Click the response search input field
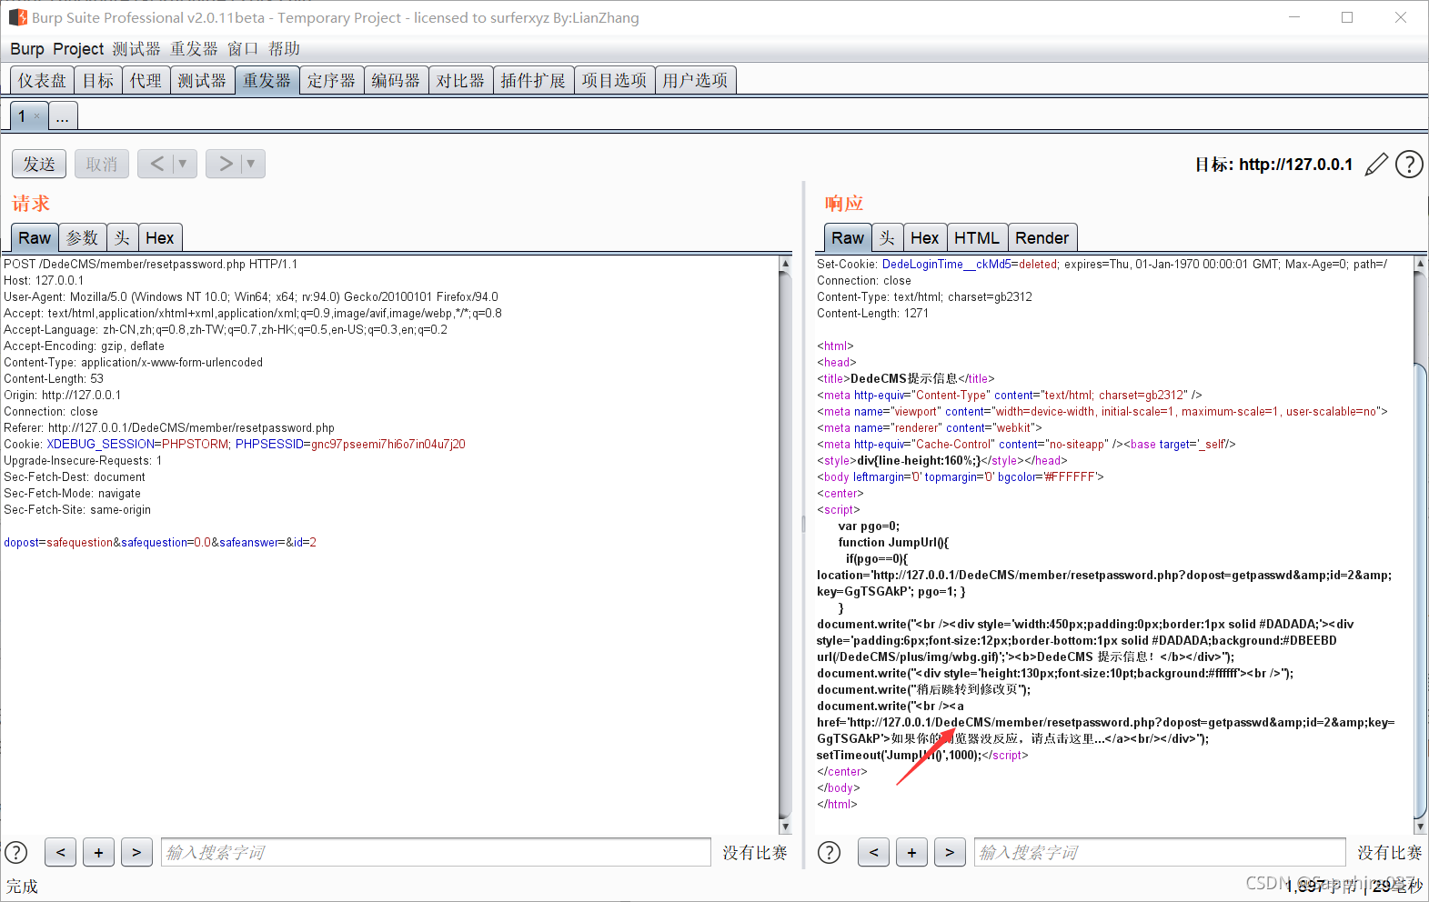The height and width of the screenshot is (902, 1429). [1159, 853]
